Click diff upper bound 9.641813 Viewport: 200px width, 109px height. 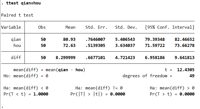[x=185, y=57]
